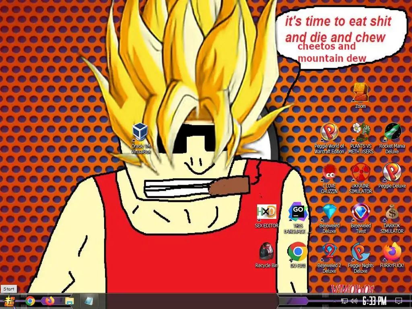Viewport: 412px width, 309px height.
Task: Launch UKRAINE SIMULATOR radiation icon
Action: point(361,178)
